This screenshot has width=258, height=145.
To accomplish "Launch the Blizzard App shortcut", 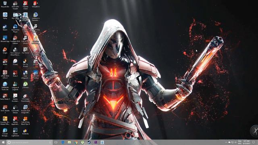I will 5,39.
